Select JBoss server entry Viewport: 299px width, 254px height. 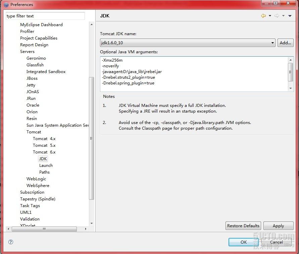click(x=32, y=78)
